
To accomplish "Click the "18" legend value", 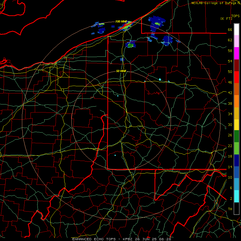I will [230, 156].
